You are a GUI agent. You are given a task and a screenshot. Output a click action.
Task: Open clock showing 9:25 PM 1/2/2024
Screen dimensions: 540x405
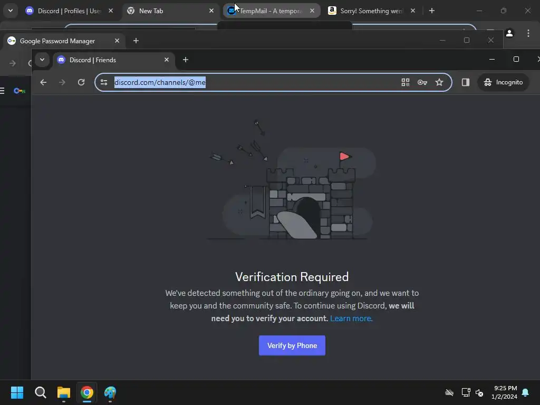(x=505, y=392)
